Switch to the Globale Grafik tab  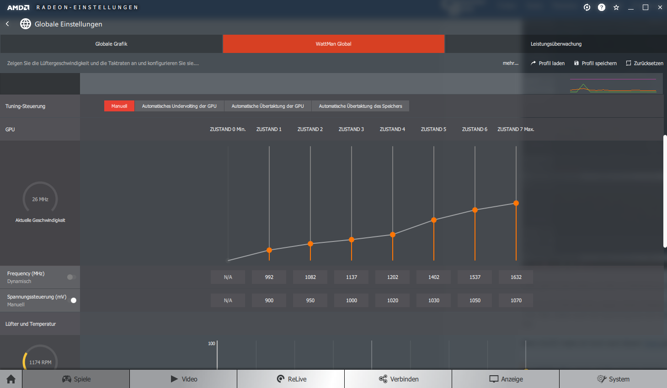(111, 44)
